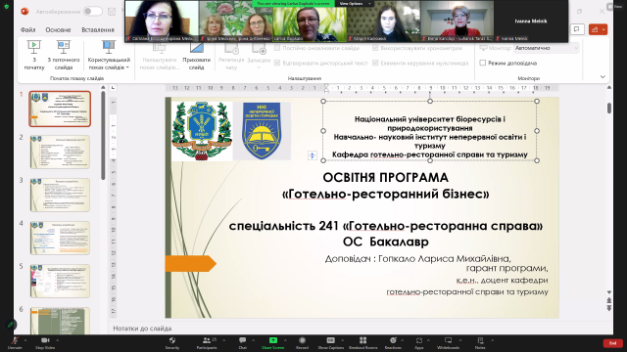
Task: Click the ruler tab selector icon
Action: pyautogui.click(x=114, y=87)
